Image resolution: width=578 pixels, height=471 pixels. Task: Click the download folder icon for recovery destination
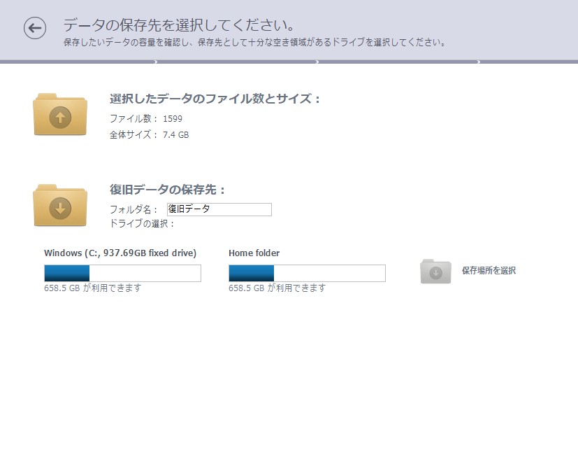pos(60,205)
